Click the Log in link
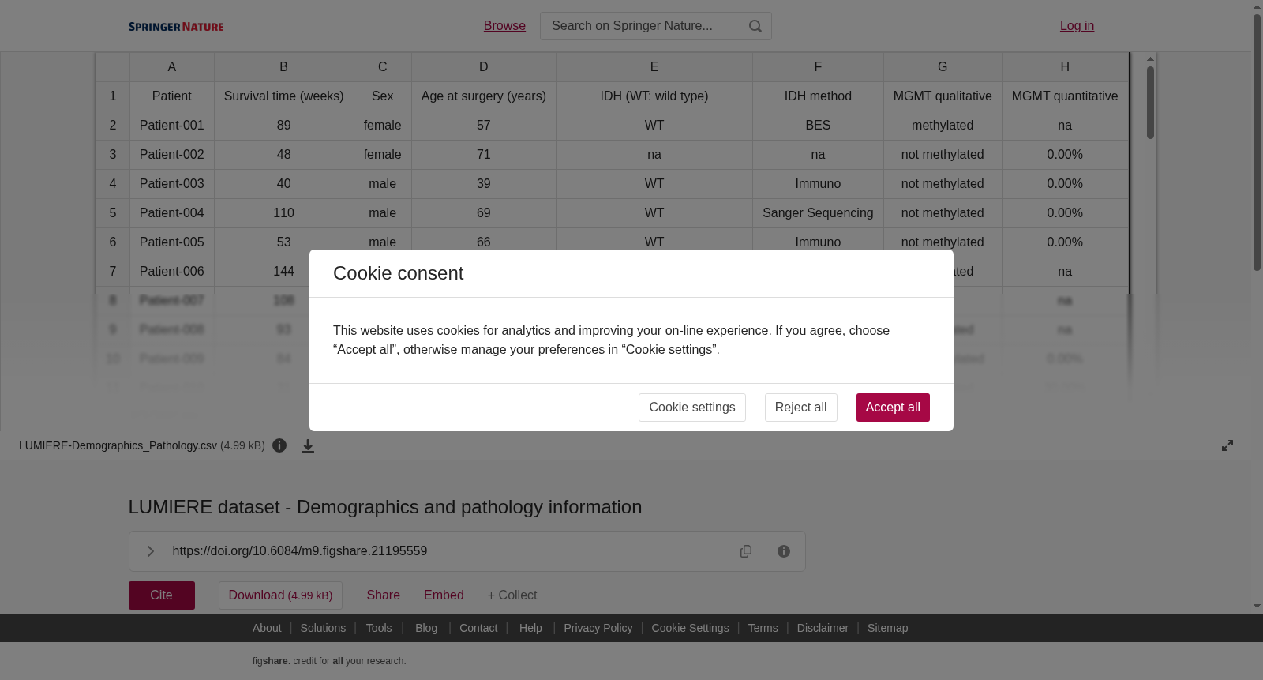Image resolution: width=1263 pixels, height=680 pixels. (x=1077, y=26)
